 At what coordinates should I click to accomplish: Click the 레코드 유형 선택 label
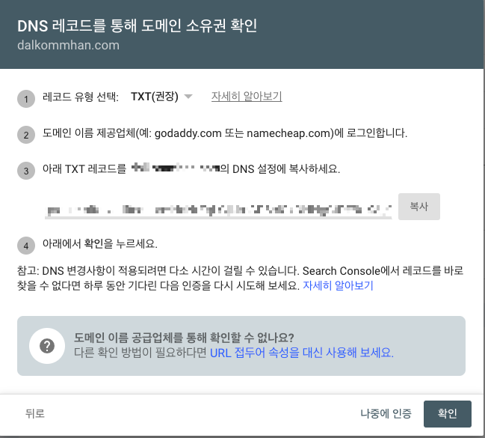tap(81, 97)
